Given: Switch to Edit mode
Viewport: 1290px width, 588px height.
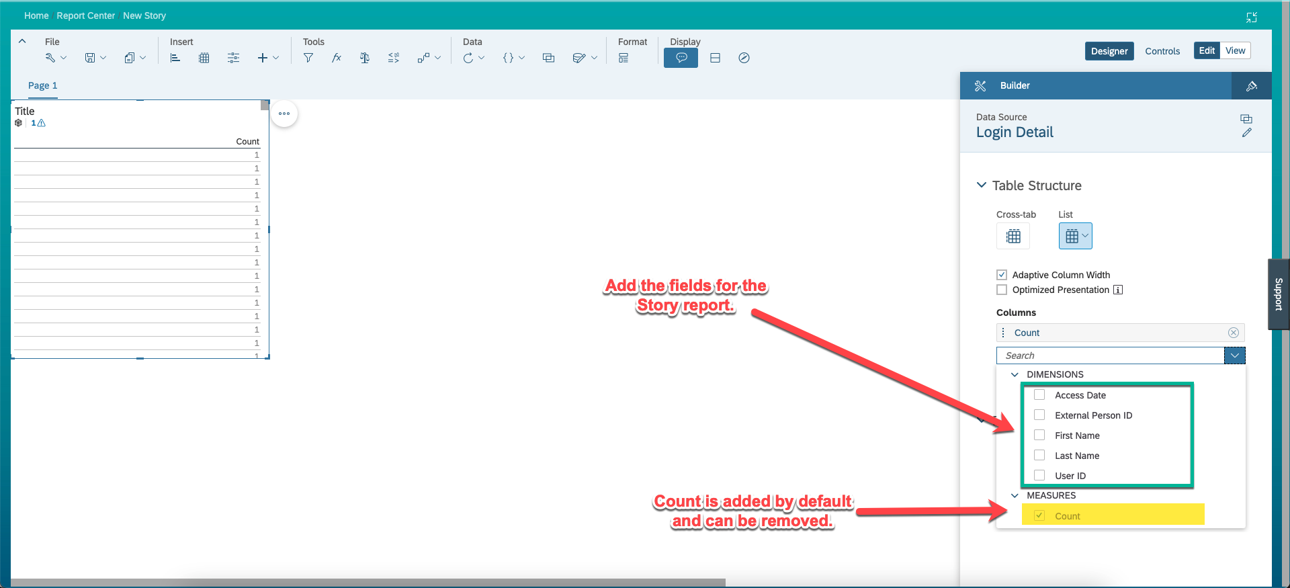Looking at the screenshot, I should point(1207,50).
